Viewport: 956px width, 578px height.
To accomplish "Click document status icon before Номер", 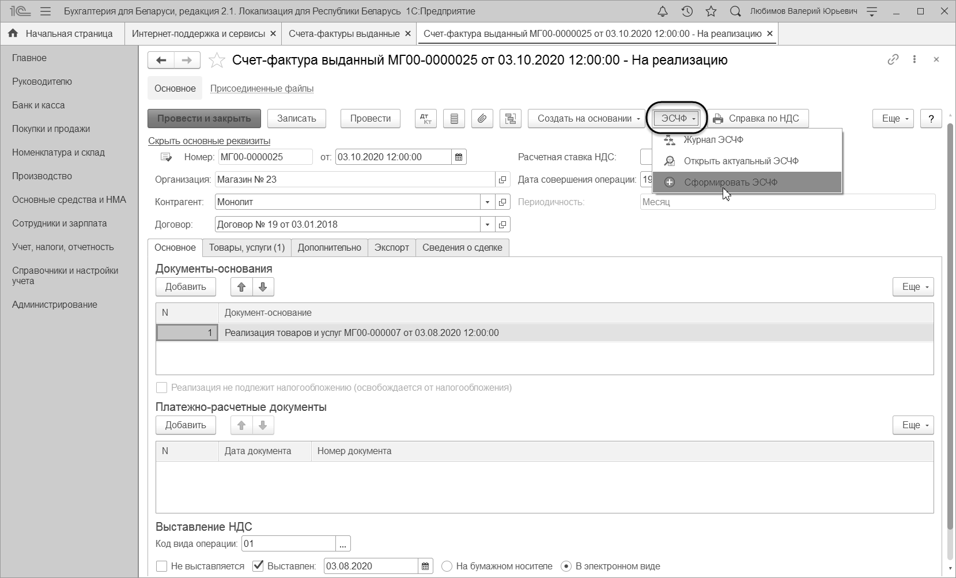I will 167,157.
